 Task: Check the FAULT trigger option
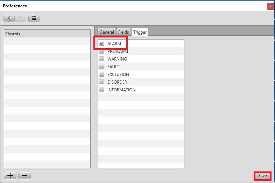101,67
